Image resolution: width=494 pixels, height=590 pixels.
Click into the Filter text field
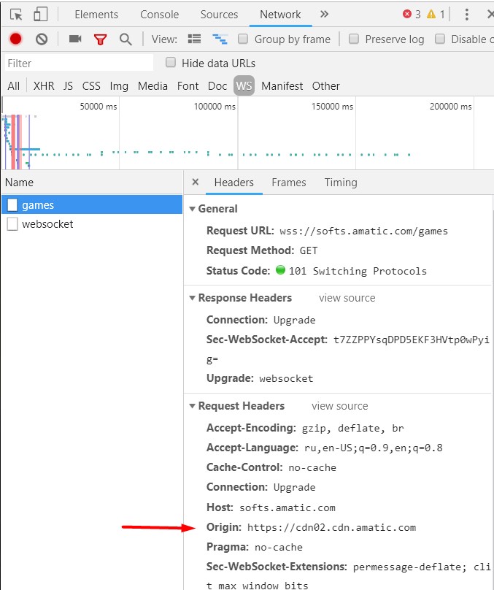(79, 64)
